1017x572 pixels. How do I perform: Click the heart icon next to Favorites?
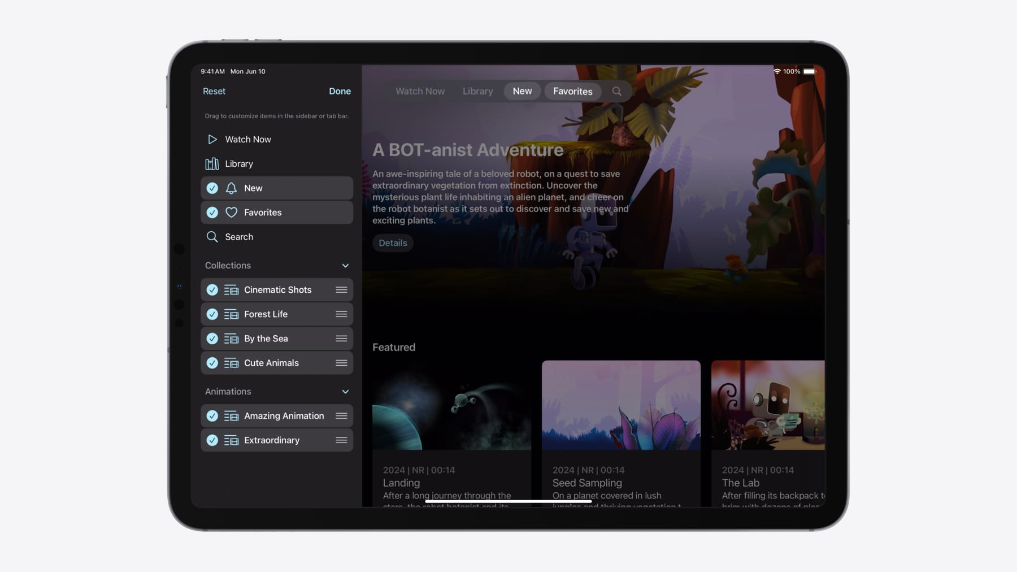coord(231,213)
